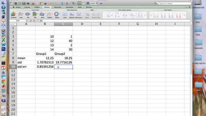The image size is (206, 116).
Task: Choose the blue chart style thumbnail
Action: tap(171, 15)
